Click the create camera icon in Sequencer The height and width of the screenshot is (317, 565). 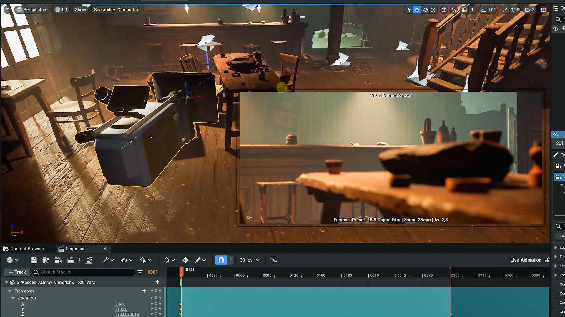58,260
